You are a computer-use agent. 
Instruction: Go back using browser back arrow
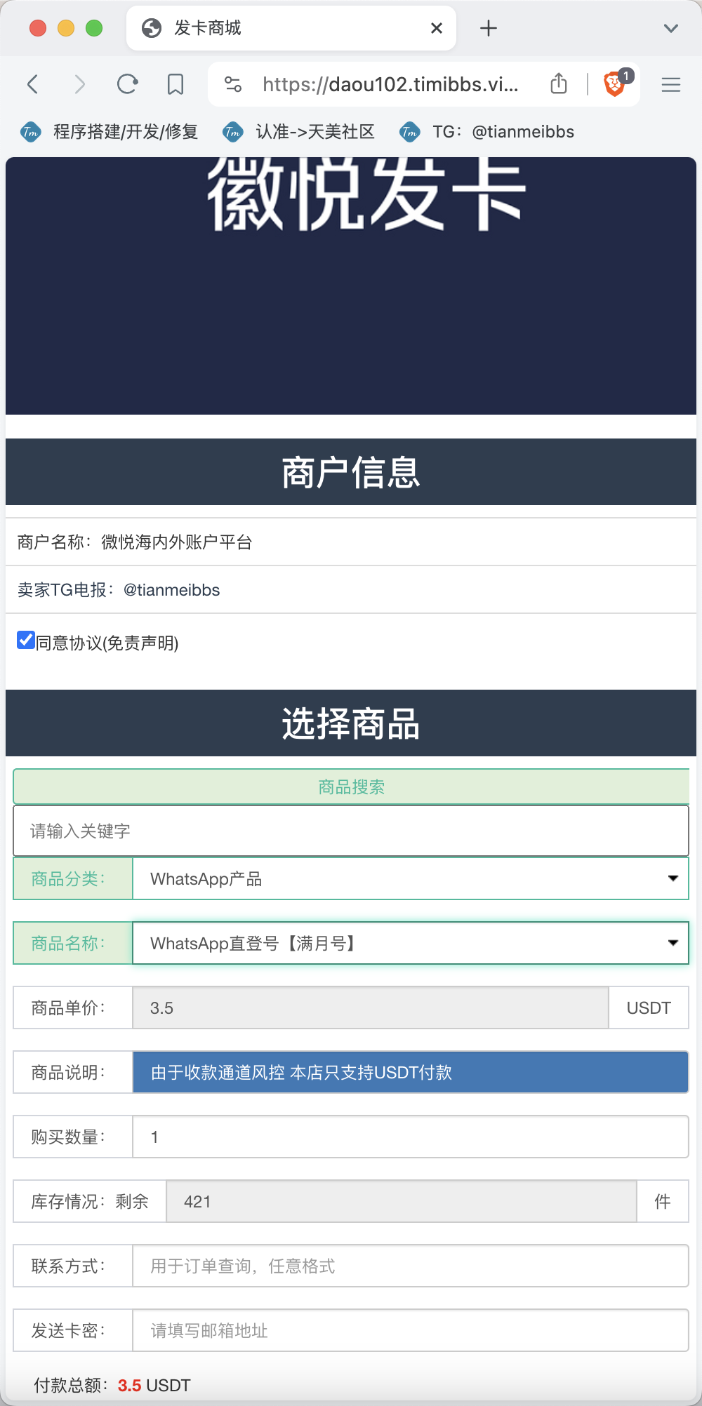(32, 85)
